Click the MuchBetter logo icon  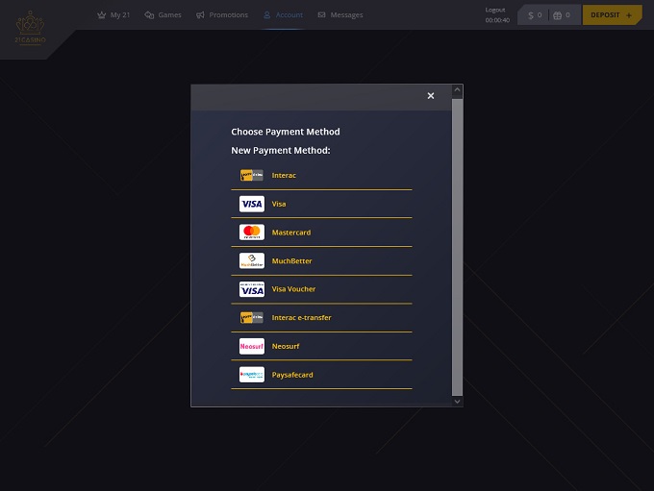251,261
